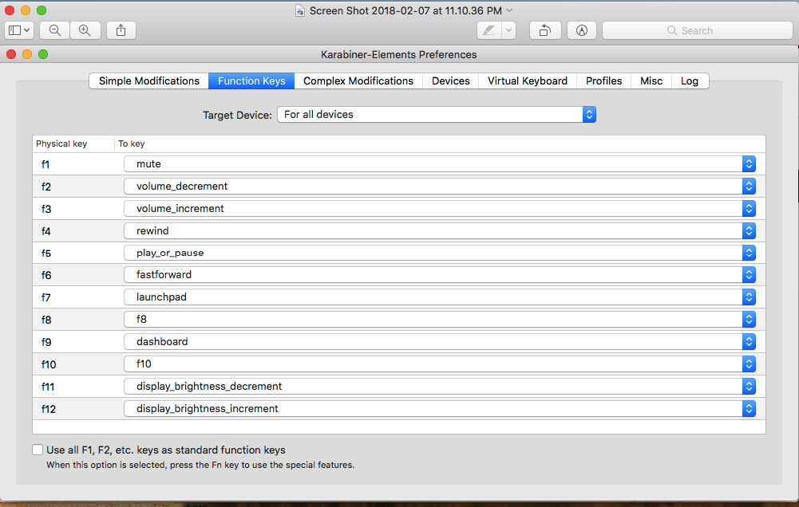Open the Complex Modifications tab
Screen dimensions: 799x507
[x=358, y=81]
